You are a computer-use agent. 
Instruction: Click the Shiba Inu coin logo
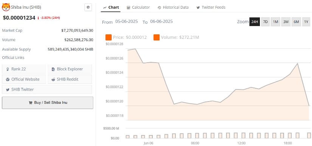[6, 7]
